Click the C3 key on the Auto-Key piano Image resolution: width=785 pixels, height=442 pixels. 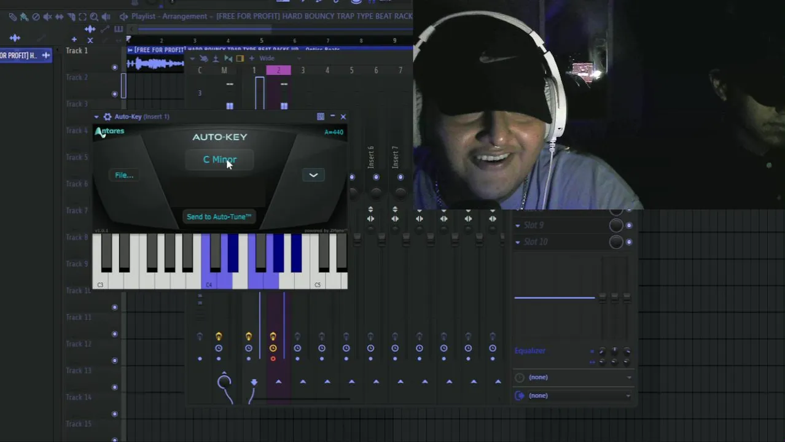(100, 279)
